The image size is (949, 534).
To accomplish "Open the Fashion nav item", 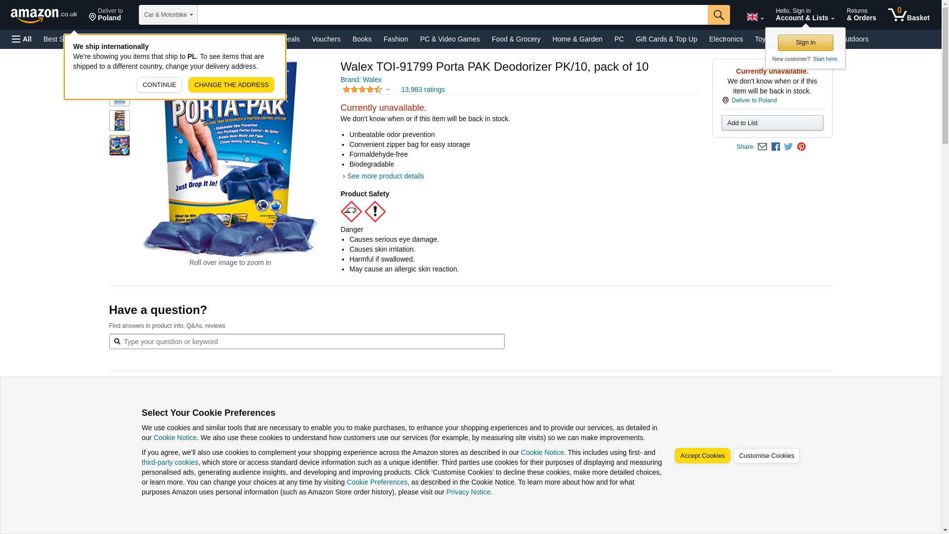I will pyautogui.click(x=396, y=39).
